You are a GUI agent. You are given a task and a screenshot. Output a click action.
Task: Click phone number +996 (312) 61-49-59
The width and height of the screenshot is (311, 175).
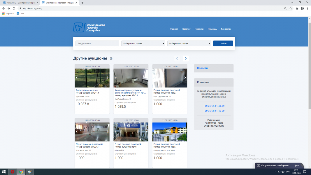pyautogui.click(x=214, y=106)
